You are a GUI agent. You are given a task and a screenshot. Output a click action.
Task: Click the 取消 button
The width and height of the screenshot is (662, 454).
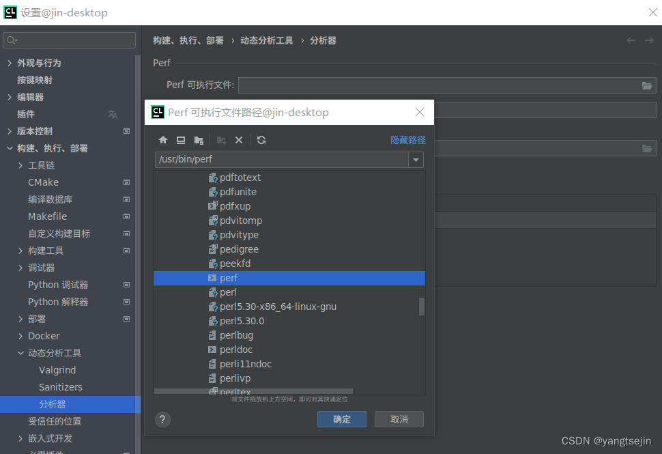coord(399,419)
